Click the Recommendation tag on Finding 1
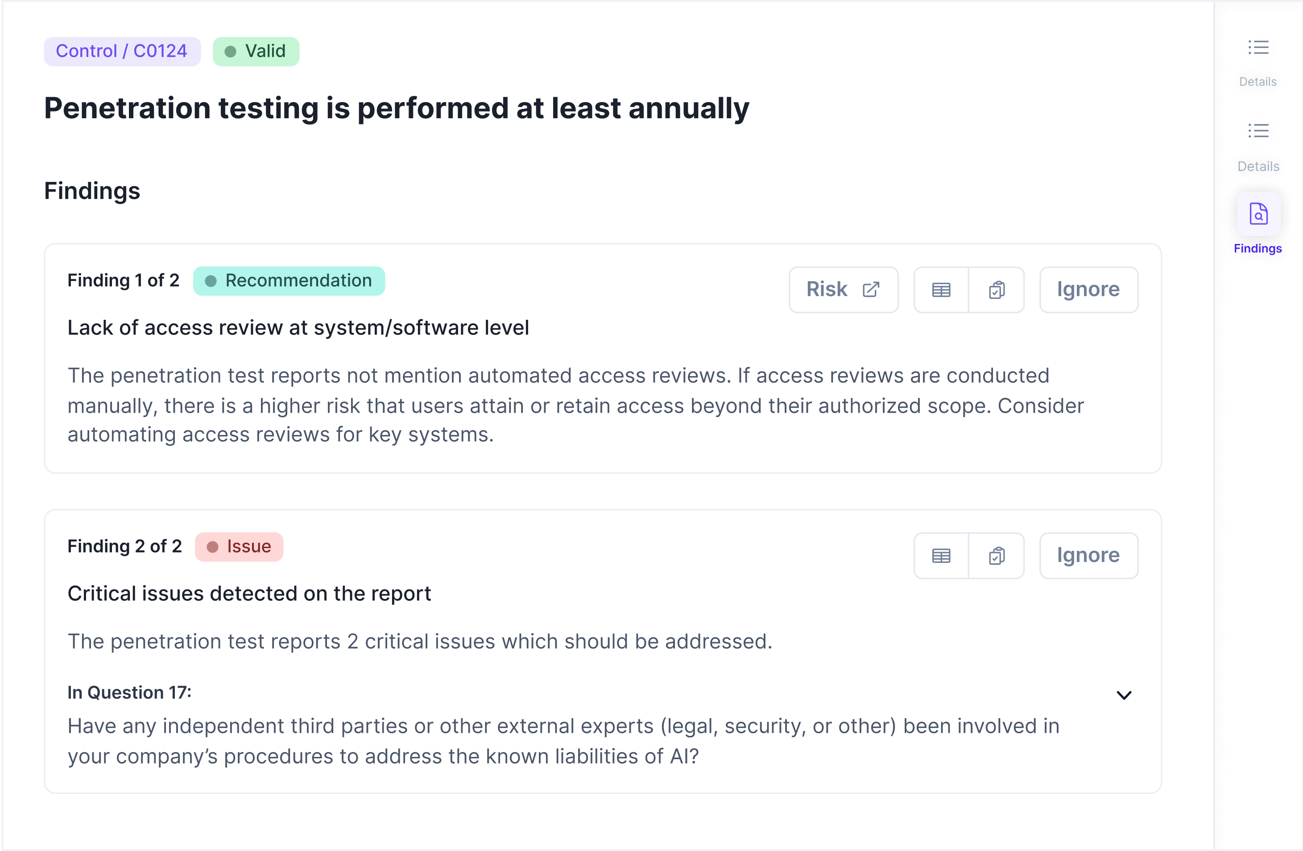Viewport: 1303px width, 851px height. coord(289,281)
